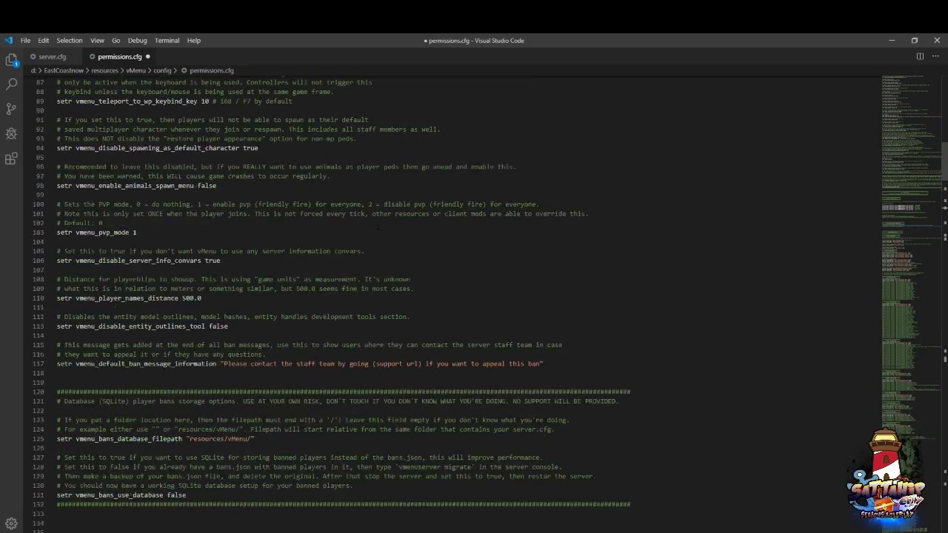Expand the resources breadcrumb folder

tap(104, 71)
